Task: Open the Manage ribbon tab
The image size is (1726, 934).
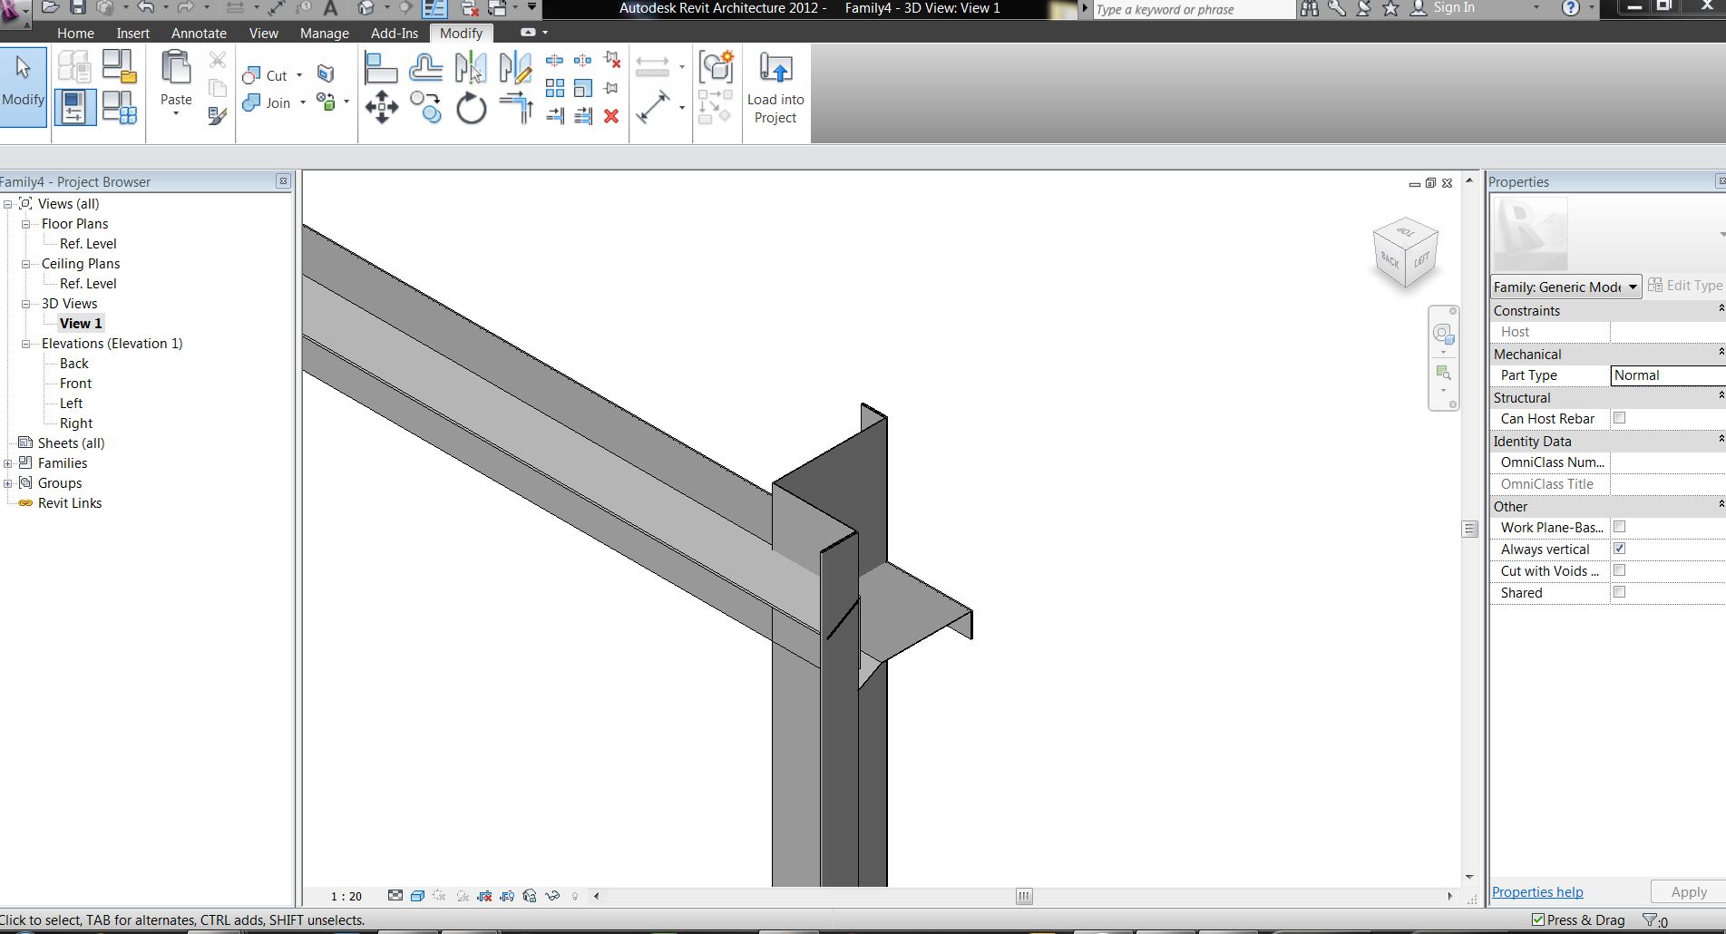Action: click(x=324, y=33)
